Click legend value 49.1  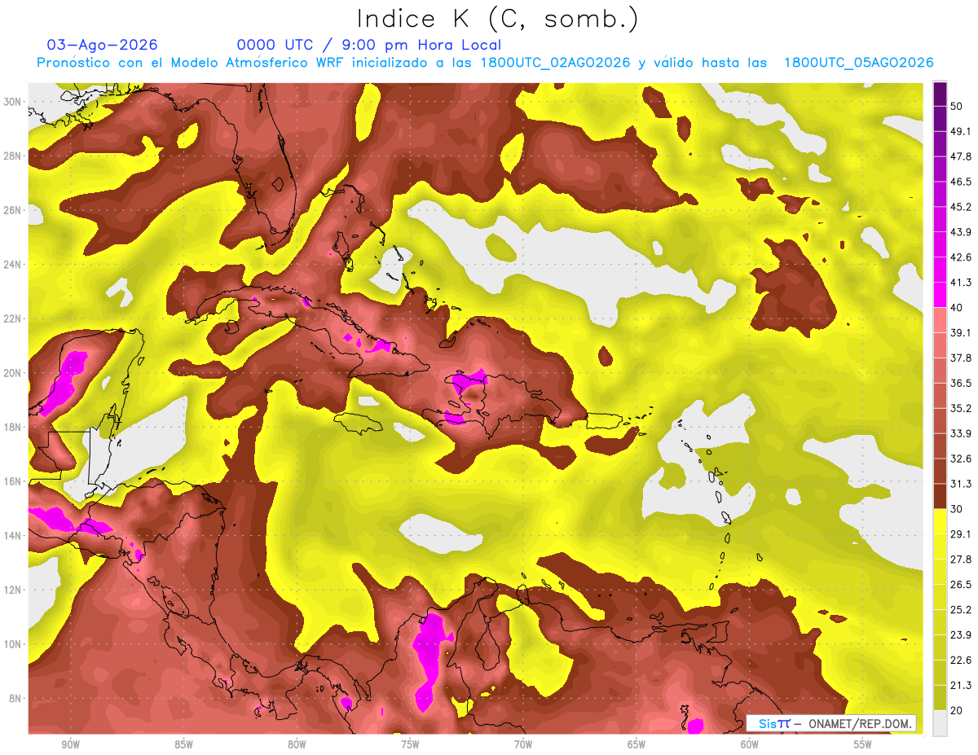pos(962,131)
